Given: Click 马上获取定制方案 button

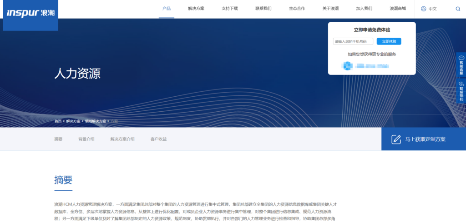Looking at the screenshot, I should [x=424, y=139].
